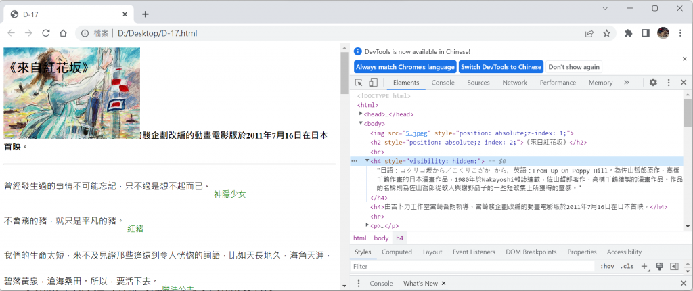
Task: Toggle the :hov element state panel
Action: [x=607, y=266]
